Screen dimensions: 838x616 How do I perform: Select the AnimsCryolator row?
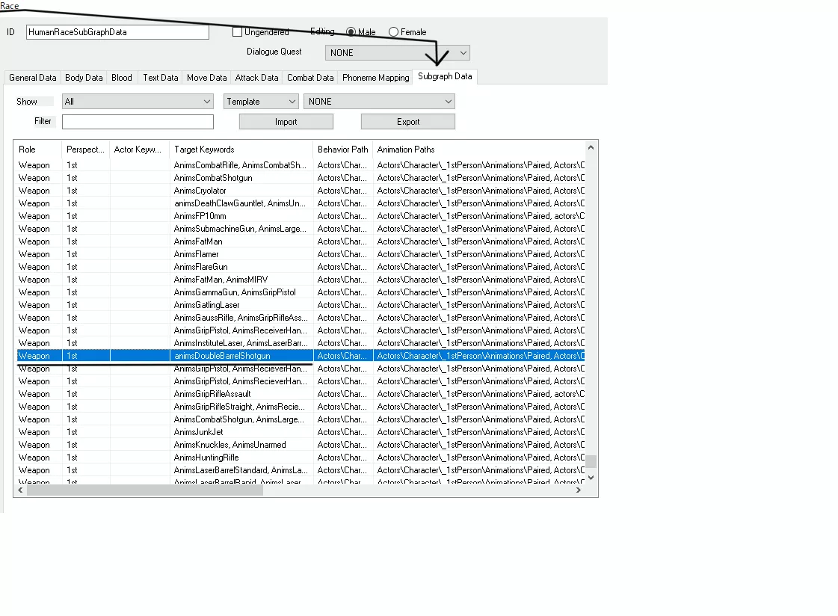point(301,191)
